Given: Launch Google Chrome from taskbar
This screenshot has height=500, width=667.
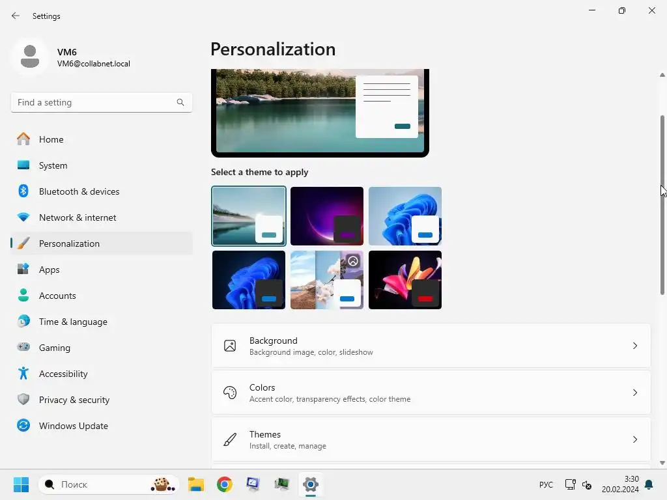Looking at the screenshot, I should coord(225,484).
